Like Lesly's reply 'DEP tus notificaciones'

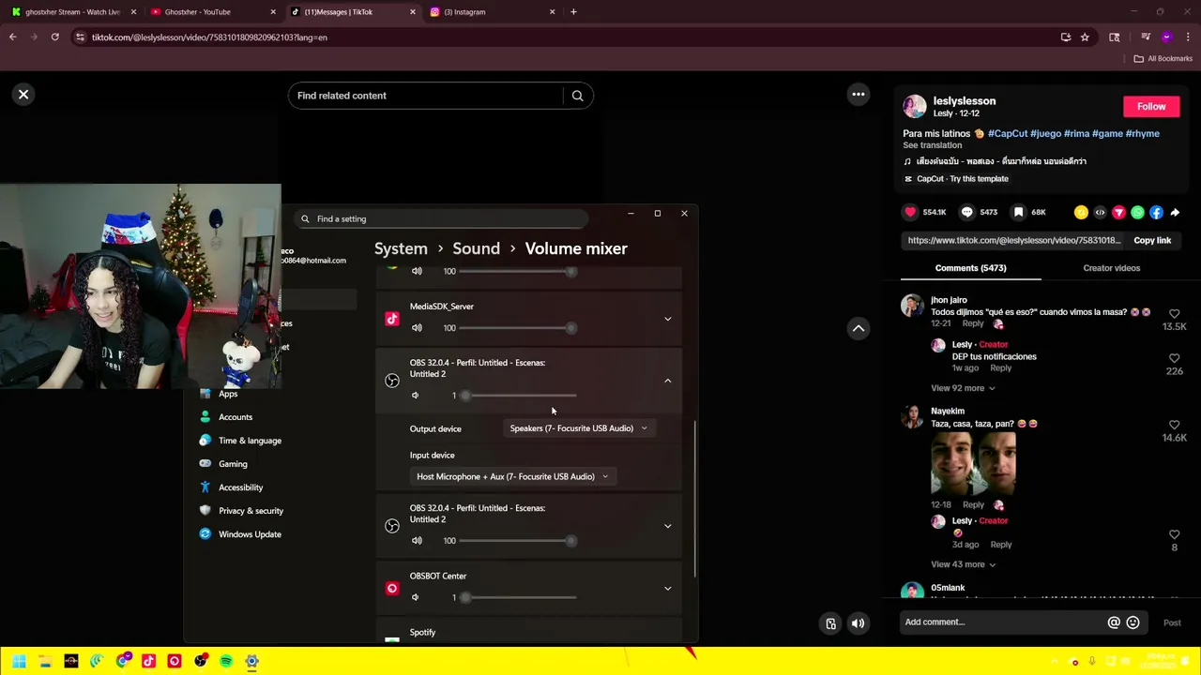(1174, 359)
